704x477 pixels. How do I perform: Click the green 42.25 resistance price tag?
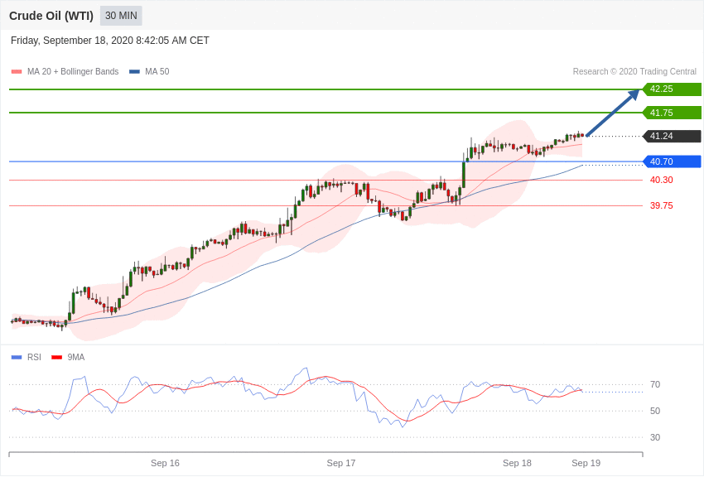672,89
